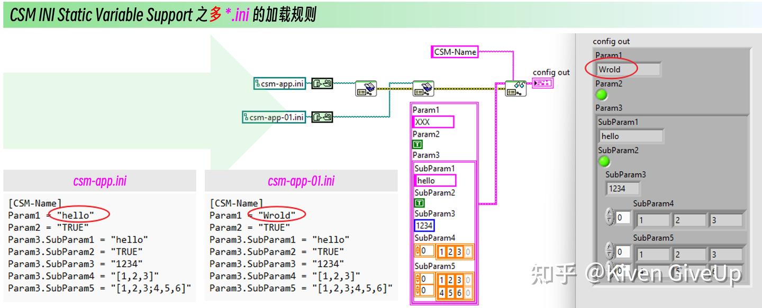Select the csm-app.ini path constant
The height and width of the screenshot is (308, 762).
(280, 83)
